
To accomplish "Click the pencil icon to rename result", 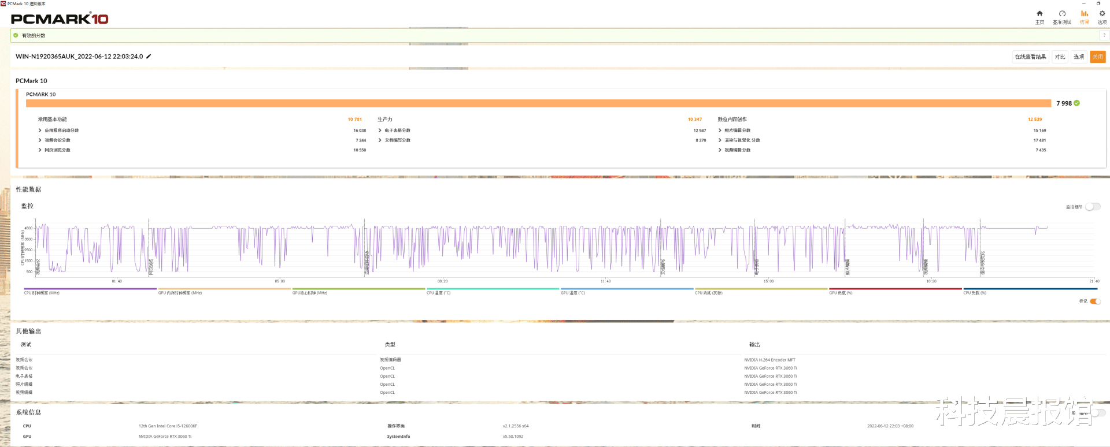I will point(149,56).
